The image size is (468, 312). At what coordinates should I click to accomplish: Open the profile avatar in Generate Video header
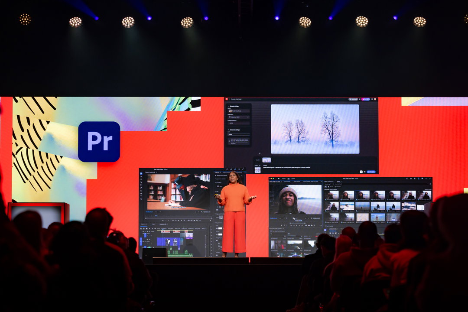(375, 99)
